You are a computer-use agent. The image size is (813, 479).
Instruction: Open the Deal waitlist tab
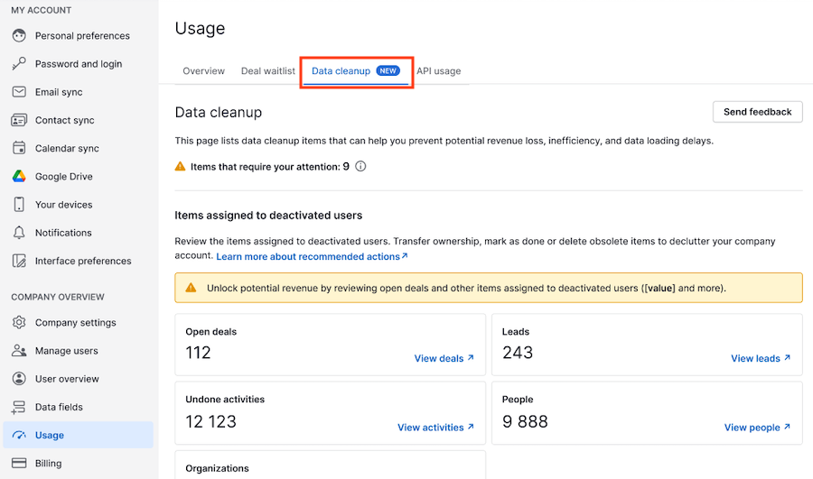[x=268, y=71]
